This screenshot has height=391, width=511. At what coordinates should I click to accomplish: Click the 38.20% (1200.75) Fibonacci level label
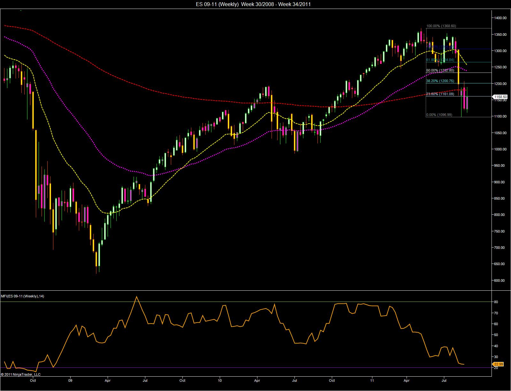click(x=440, y=81)
